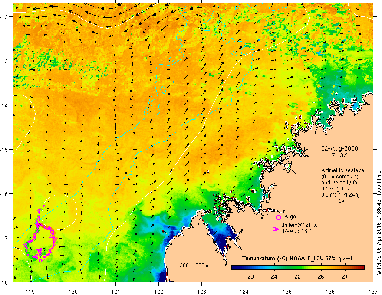
Task: Click the color bar tick label 25
Action: click(x=297, y=277)
